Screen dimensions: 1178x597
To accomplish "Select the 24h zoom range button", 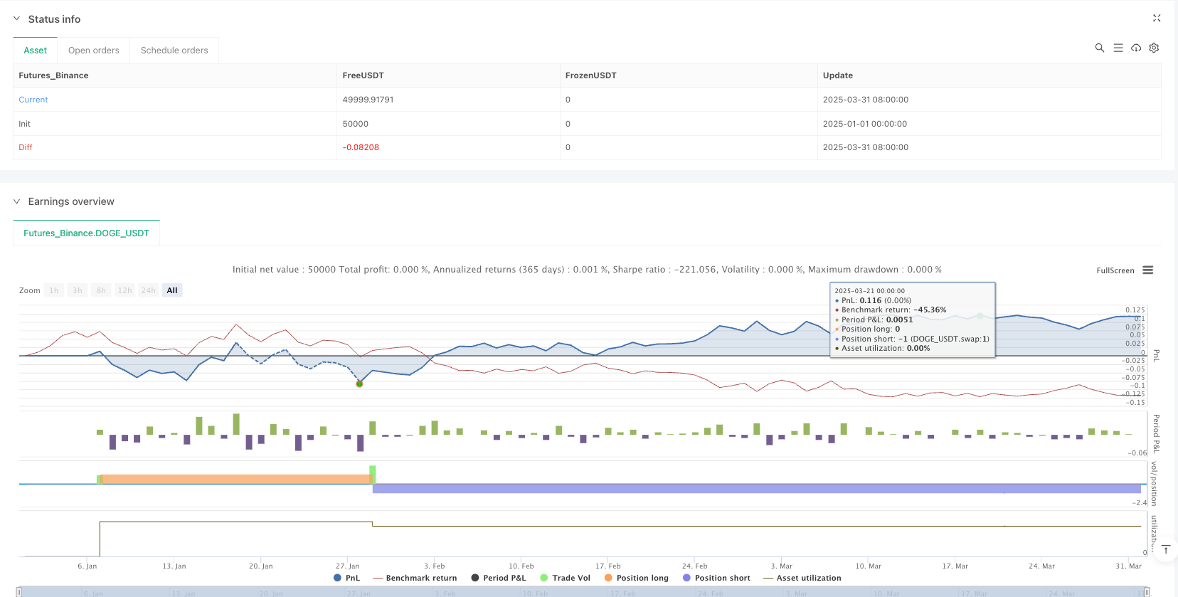I will click(148, 290).
